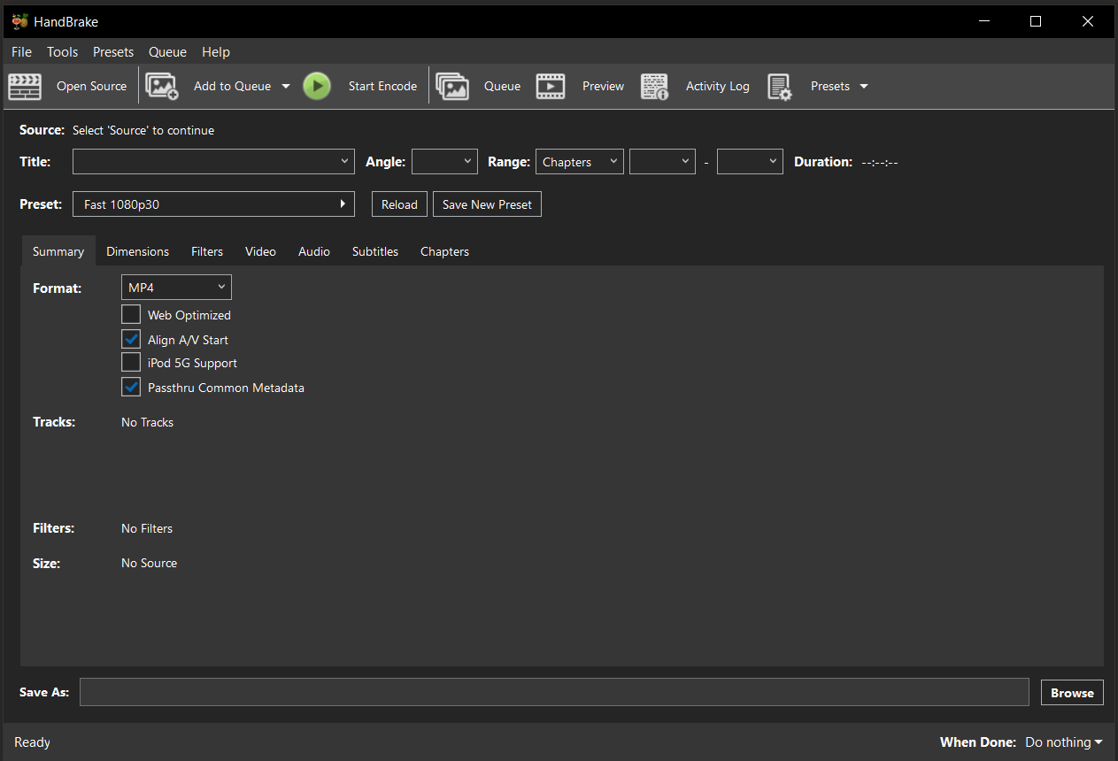1118x761 pixels.
Task: Enable iPod 5G Support
Action: 130,362
